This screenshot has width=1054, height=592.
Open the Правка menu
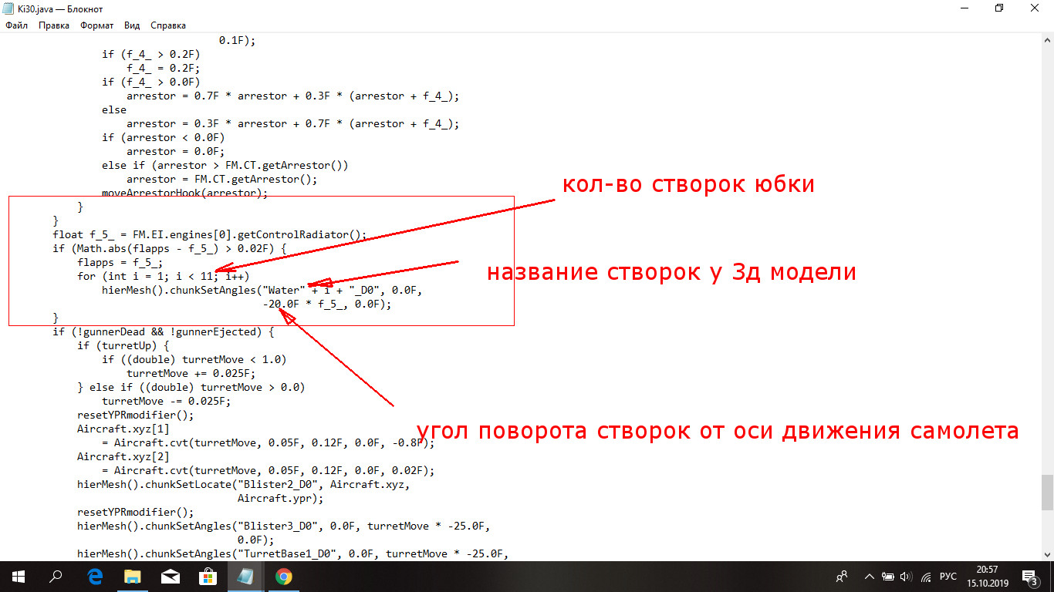pyautogui.click(x=54, y=25)
